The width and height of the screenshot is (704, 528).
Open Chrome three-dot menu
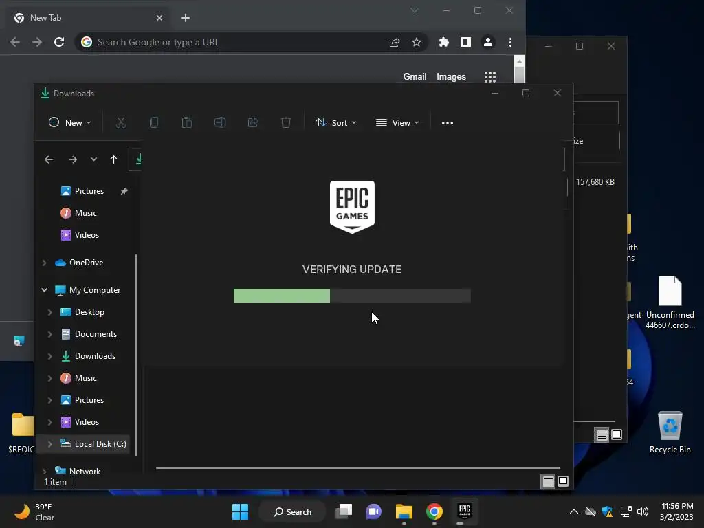point(510,42)
